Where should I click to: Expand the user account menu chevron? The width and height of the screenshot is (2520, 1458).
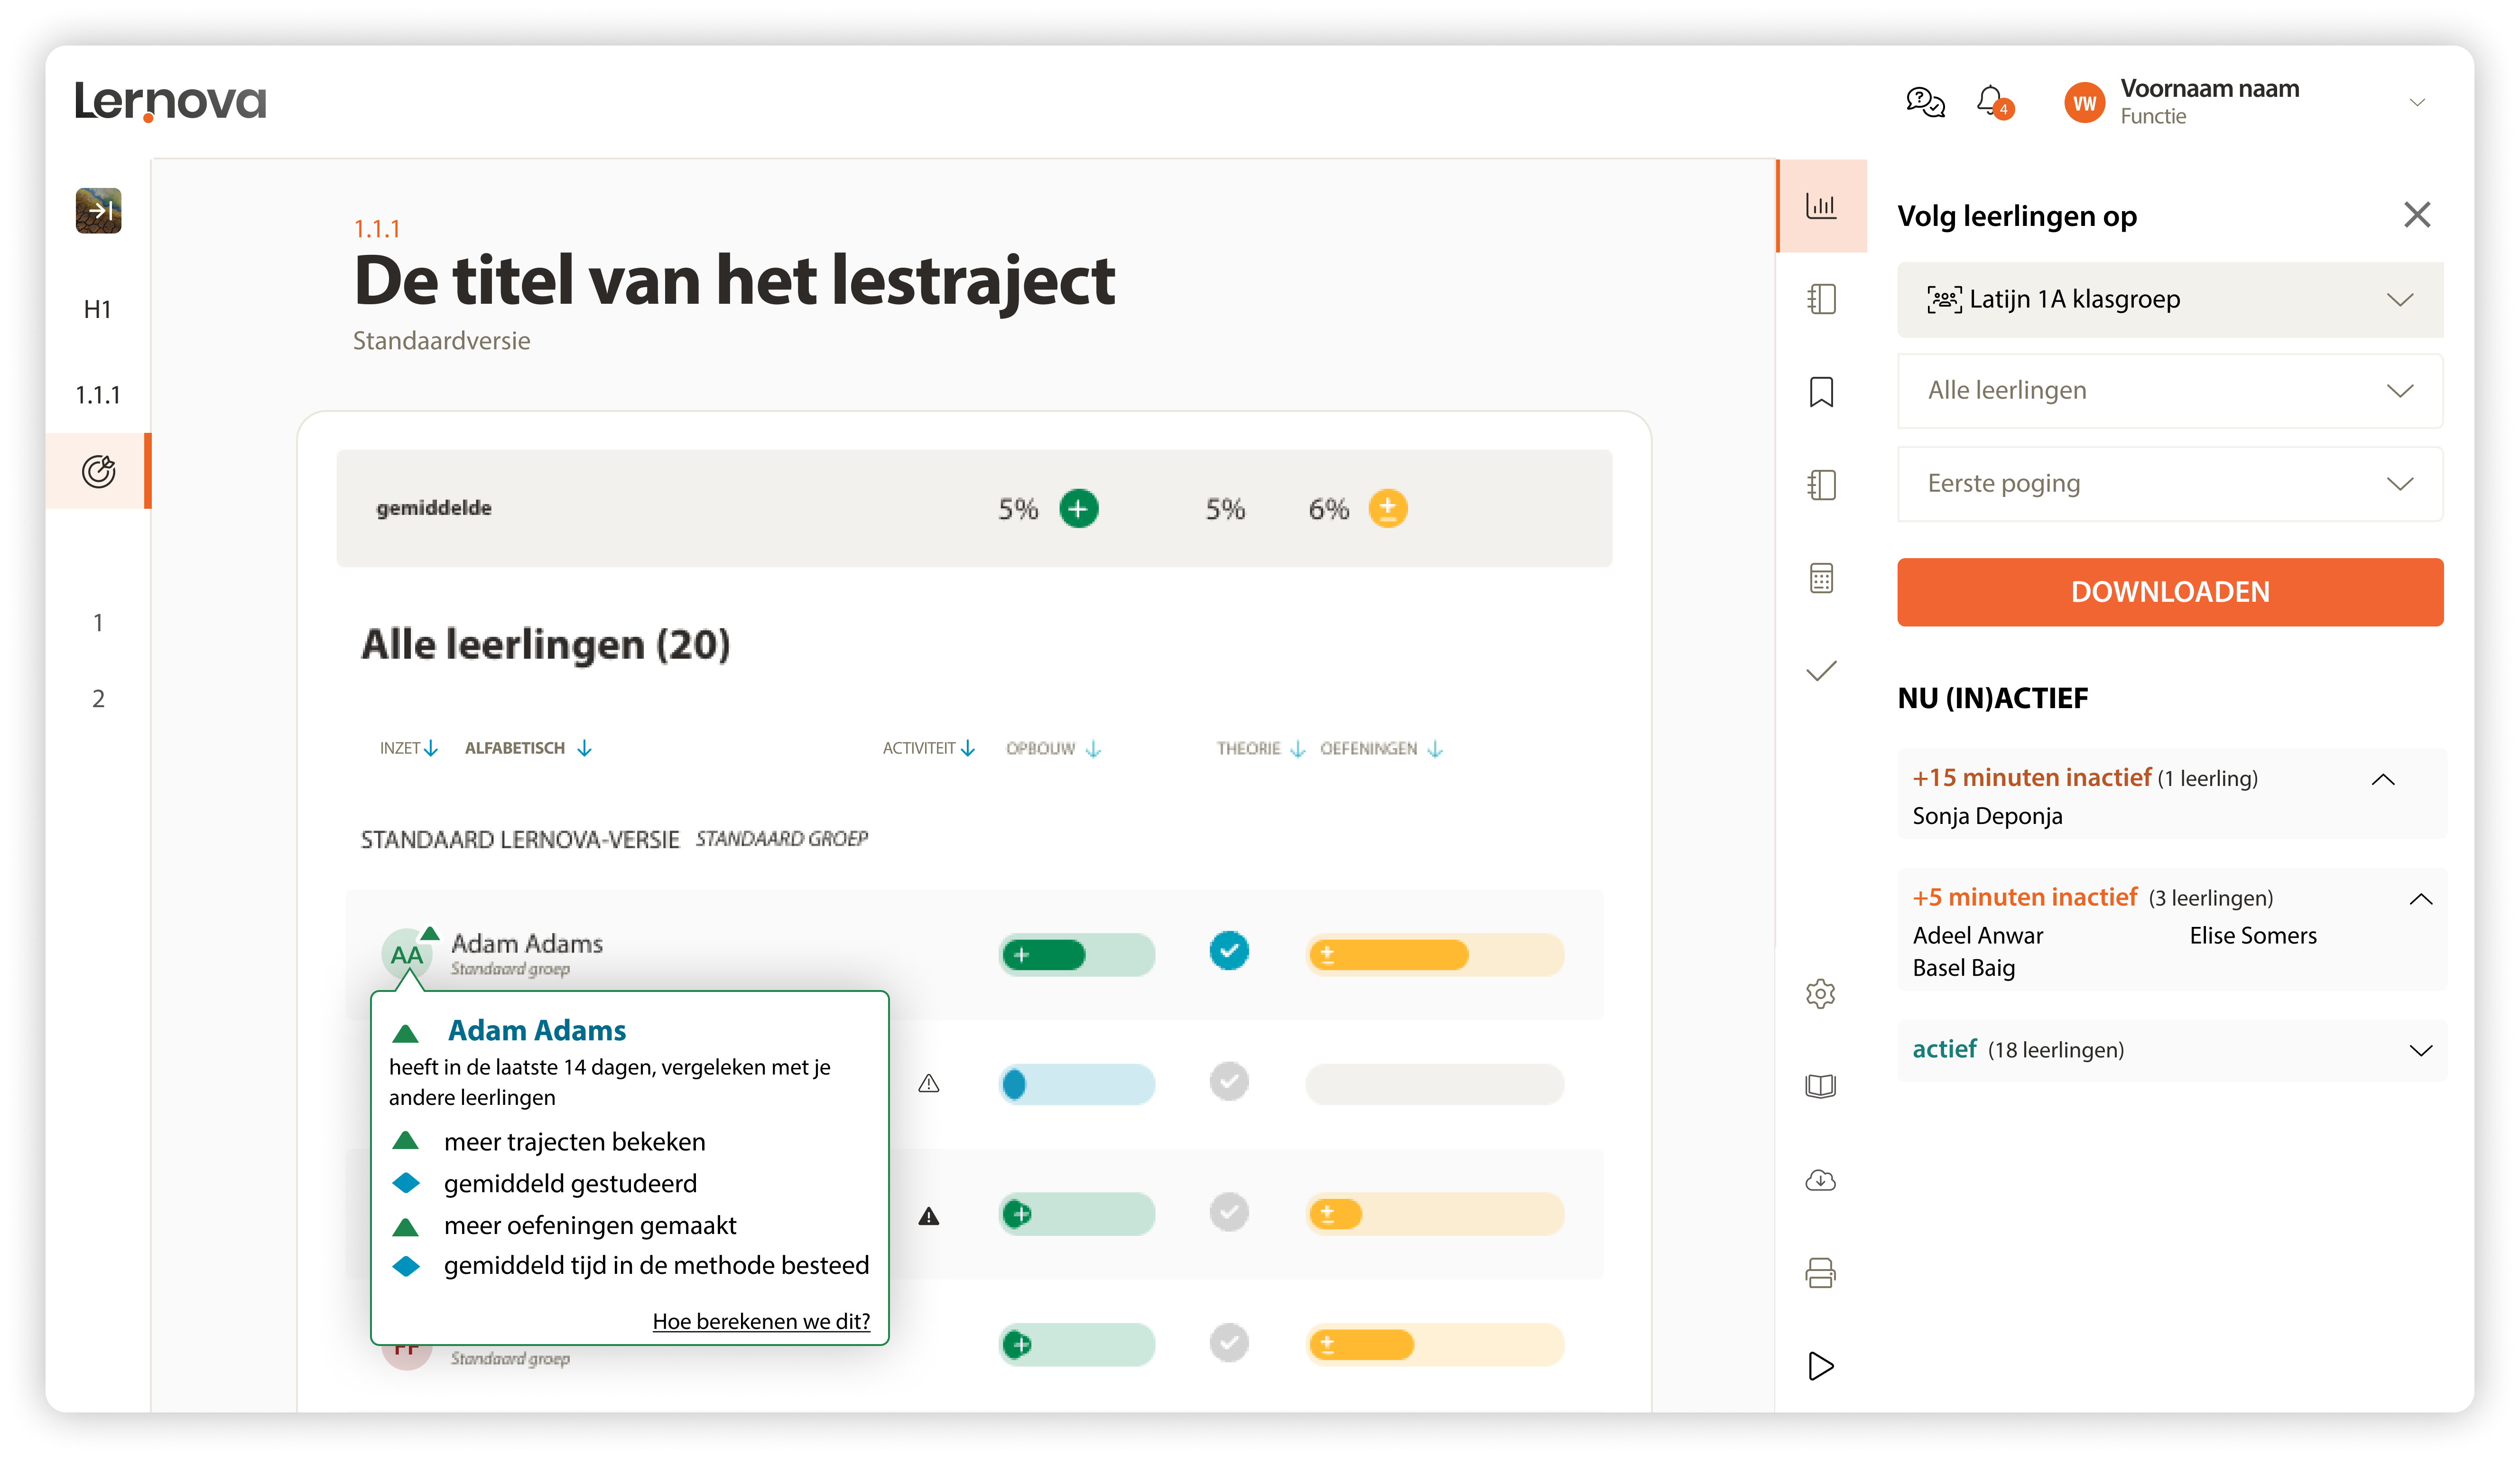(2417, 103)
